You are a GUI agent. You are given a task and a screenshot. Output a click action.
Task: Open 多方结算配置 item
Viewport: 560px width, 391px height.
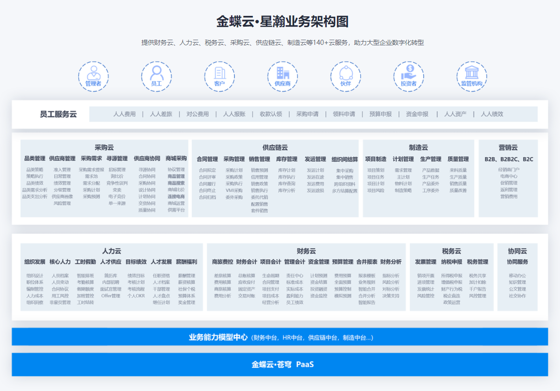click(x=345, y=191)
